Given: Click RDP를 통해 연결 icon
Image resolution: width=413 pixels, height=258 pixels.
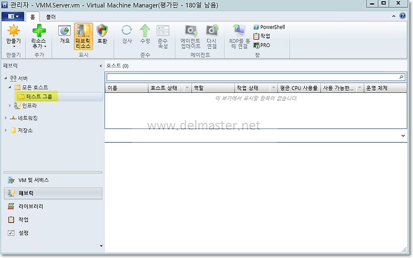Looking at the screenshot, I should (239, 30).
